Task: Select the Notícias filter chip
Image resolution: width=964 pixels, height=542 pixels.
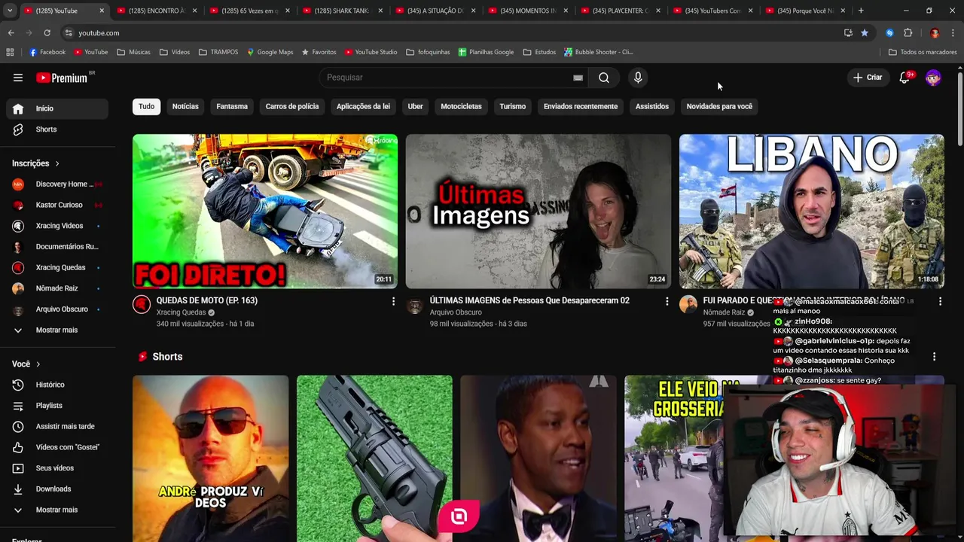Action: tap(185, 106)
